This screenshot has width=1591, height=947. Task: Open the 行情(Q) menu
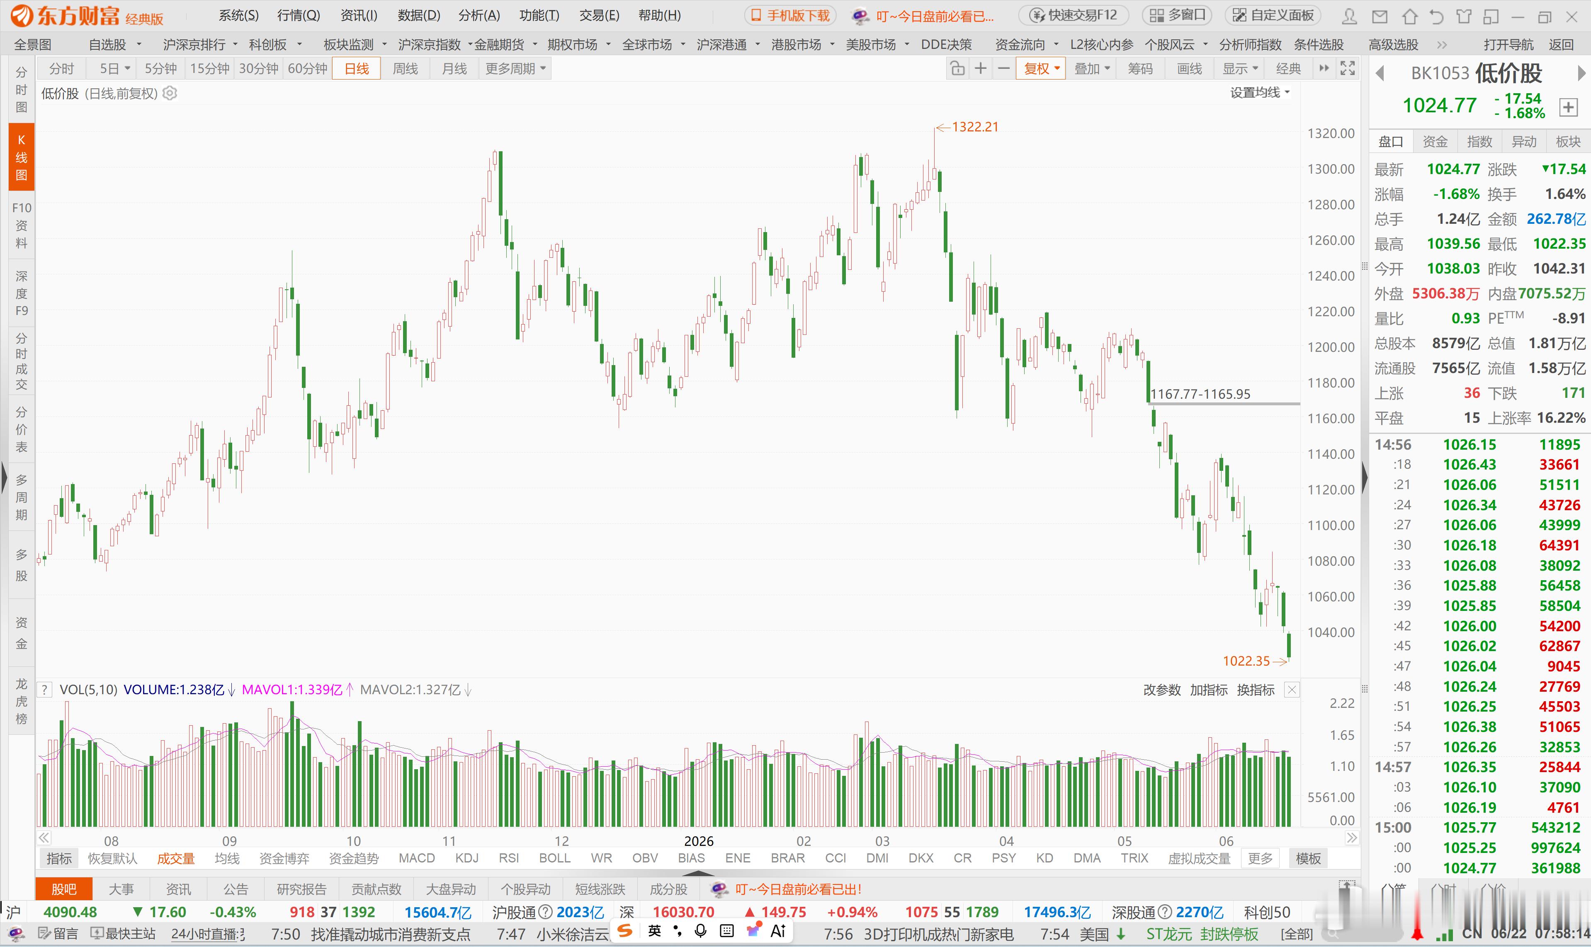click(x=299, y=15)
